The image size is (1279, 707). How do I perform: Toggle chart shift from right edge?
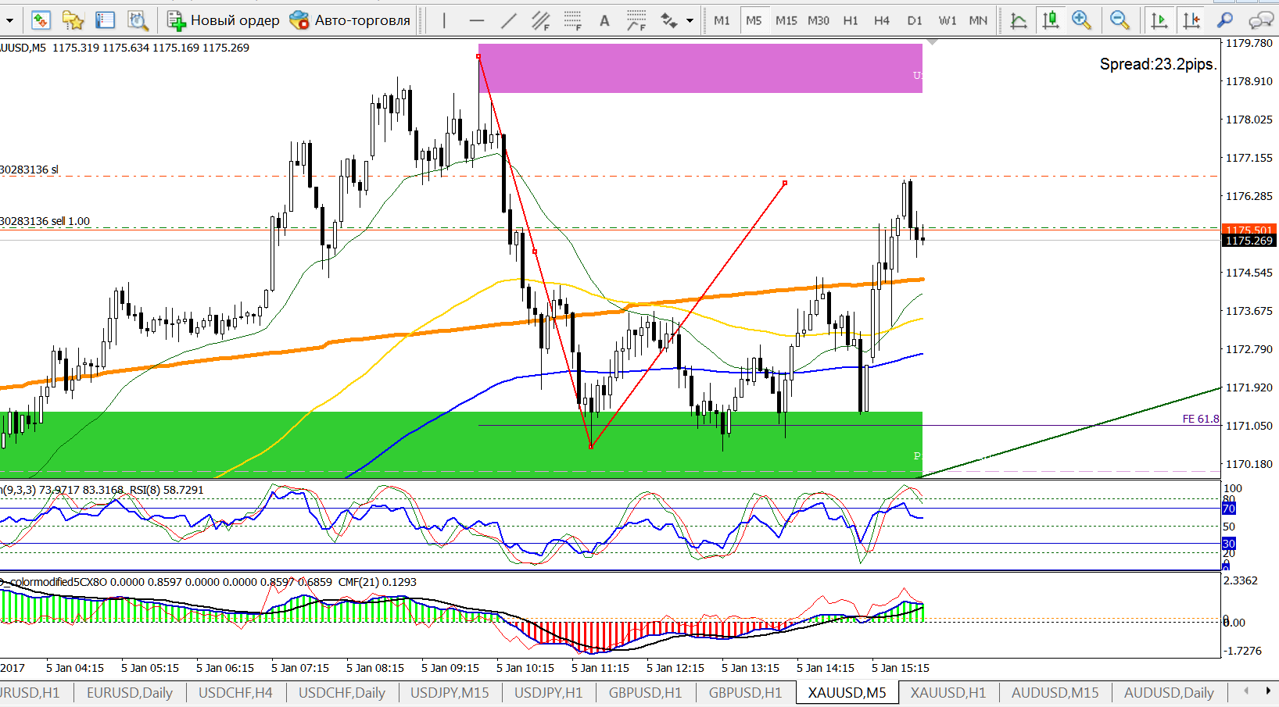1191,21
